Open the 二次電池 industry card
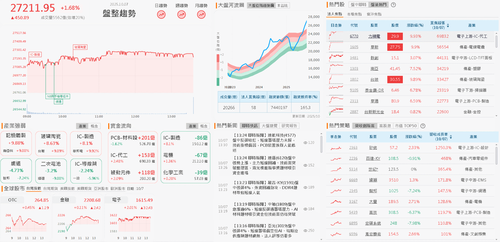500x242 pixels. 51,170
